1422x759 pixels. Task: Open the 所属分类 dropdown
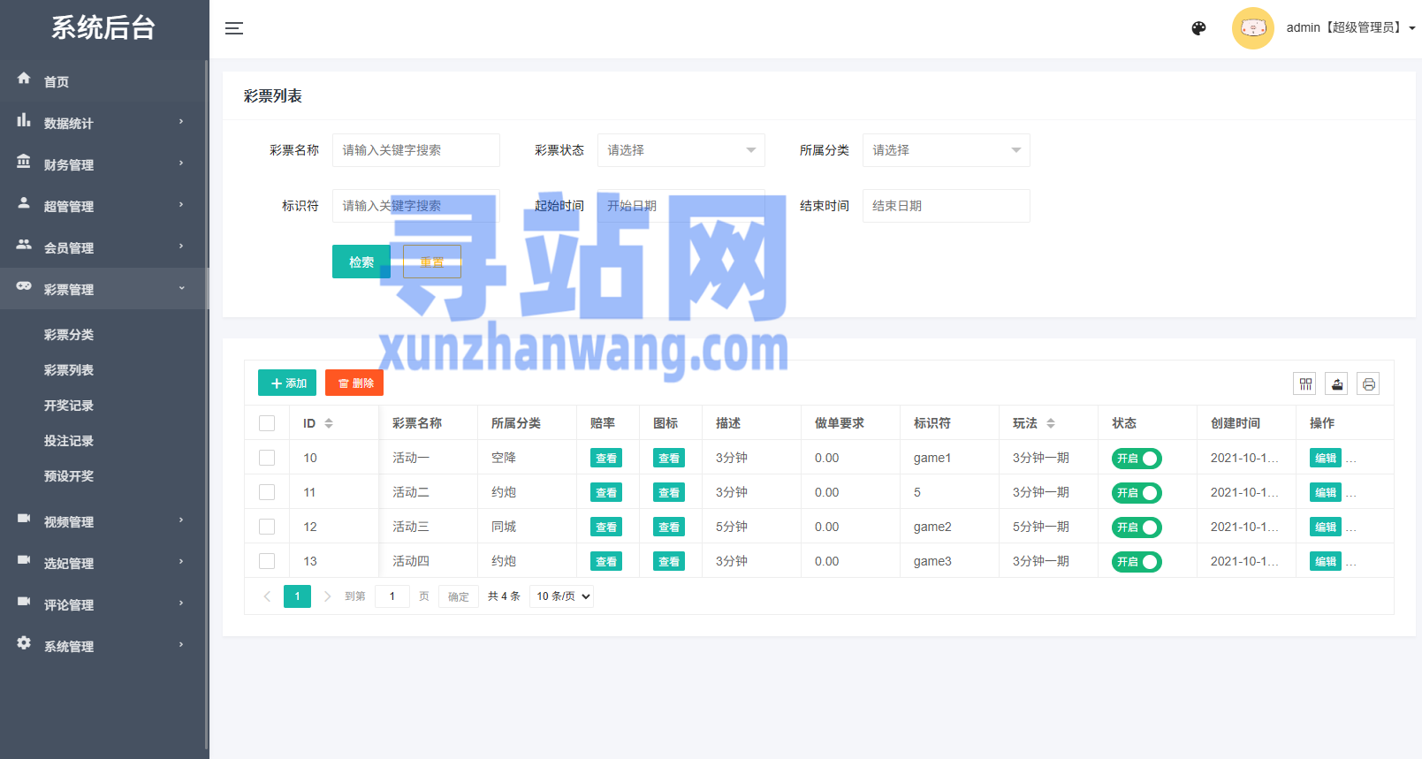pos(946,150)
